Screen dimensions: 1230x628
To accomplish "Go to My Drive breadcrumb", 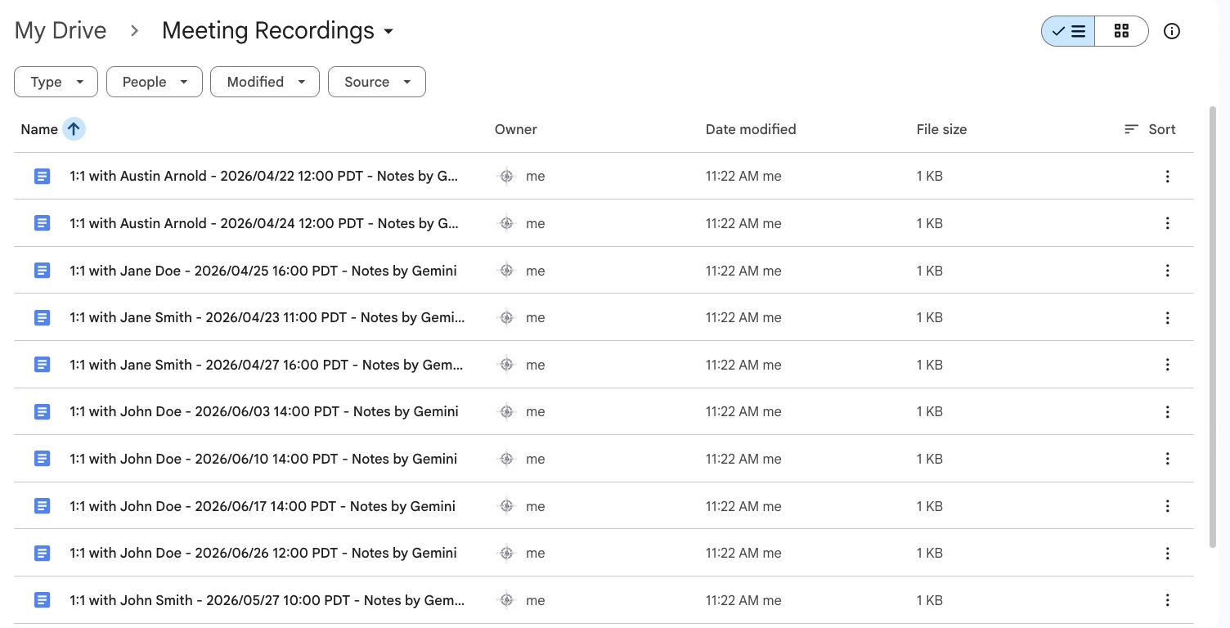I will coord(61,31).
